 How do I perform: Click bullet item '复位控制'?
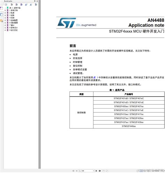(x=78, y=66)
